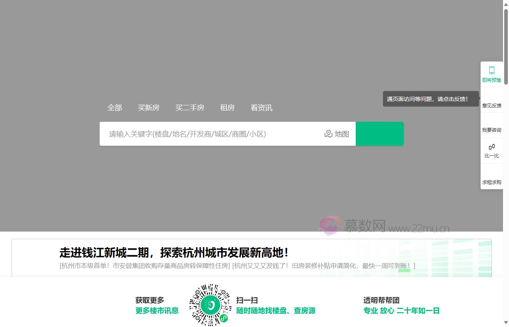509x327 pixels.
Task: Click the green progress bar under the banner
Action: point(404,271)
